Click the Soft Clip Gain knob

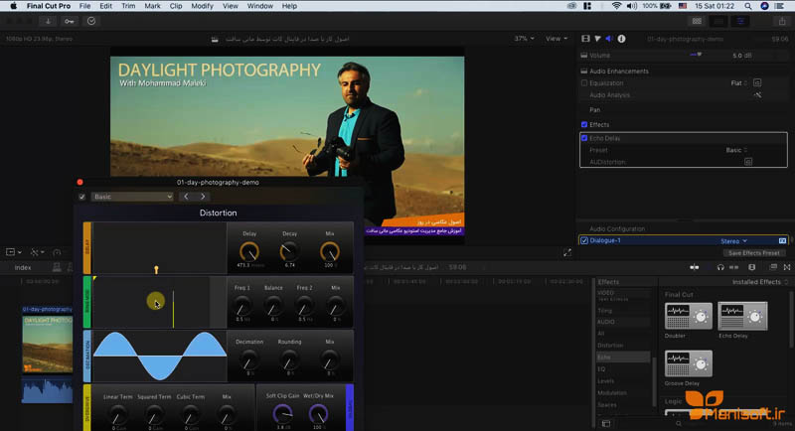(282, 414)
